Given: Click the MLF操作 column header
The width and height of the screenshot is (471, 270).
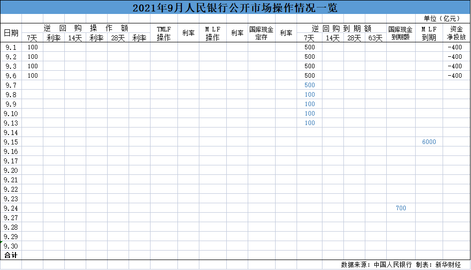Looking at the screenshot, I should coord(213,33).
